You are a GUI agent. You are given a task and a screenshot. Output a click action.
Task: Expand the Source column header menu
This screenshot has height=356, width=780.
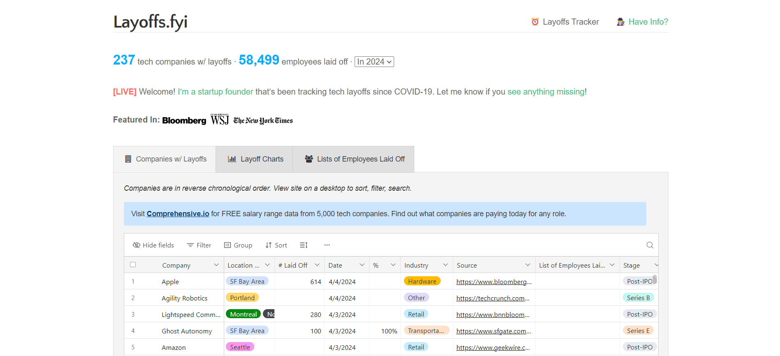pyautogui.click(x=528, y=265)
